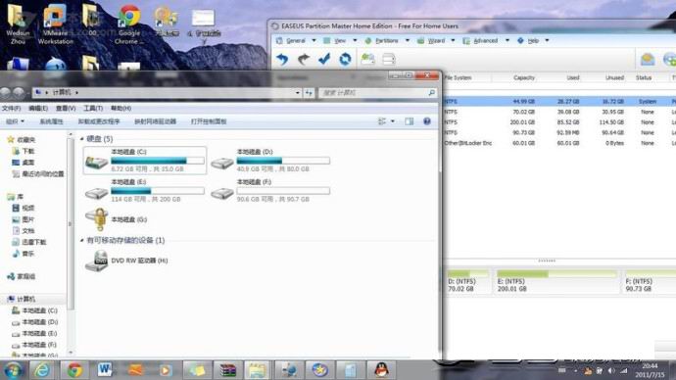Open the Tools (T) menu in Explorer
The height and width of the screenshot is (380, 676).
point(93,108)
